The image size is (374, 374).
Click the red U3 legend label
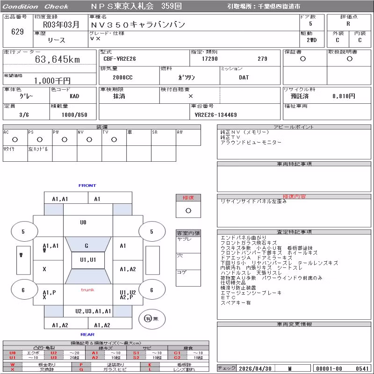[54, 358]
